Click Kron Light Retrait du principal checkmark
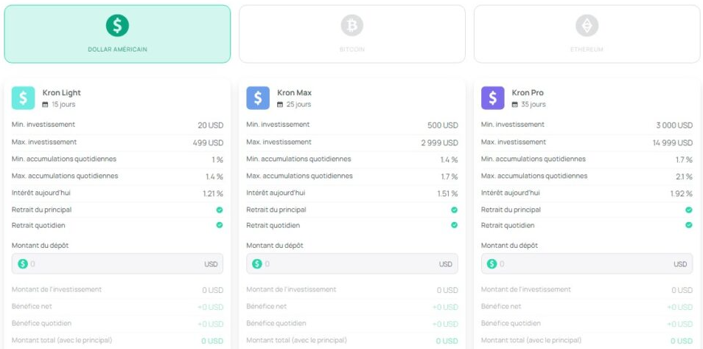703x349 pixels. pyautogui.click(x=219, y=210)
